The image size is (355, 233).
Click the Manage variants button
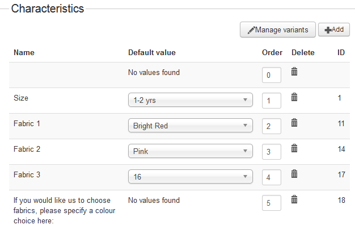pyautogui.click(x=277, y=30)
